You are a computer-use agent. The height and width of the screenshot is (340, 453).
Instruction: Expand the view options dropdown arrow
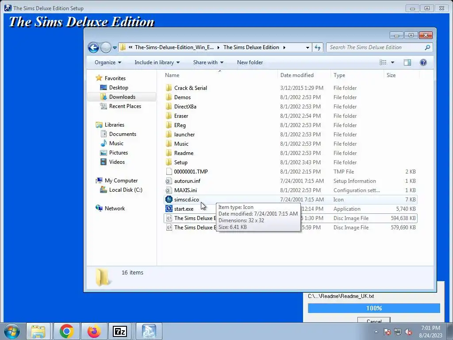(x=393, y=62)
